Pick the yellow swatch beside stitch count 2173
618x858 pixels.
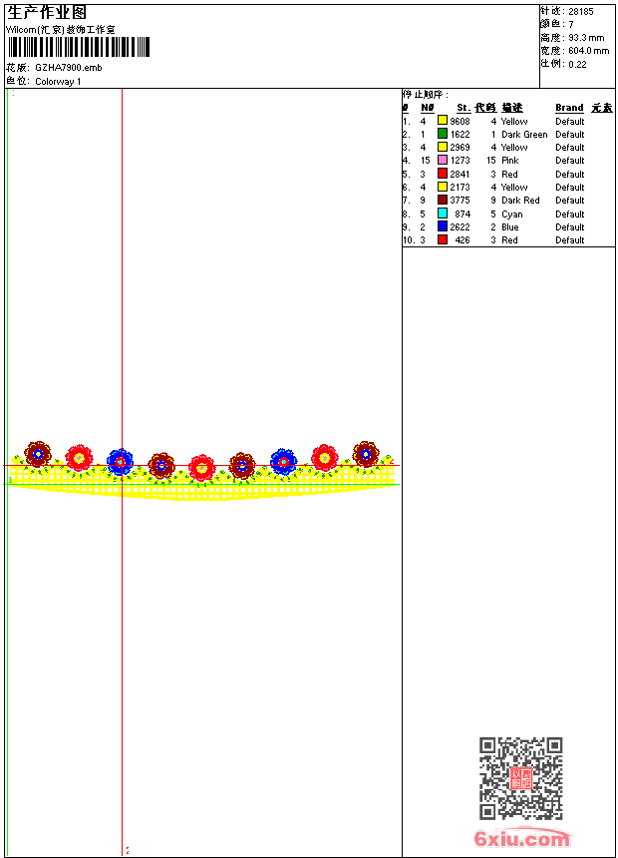(443, 187)
